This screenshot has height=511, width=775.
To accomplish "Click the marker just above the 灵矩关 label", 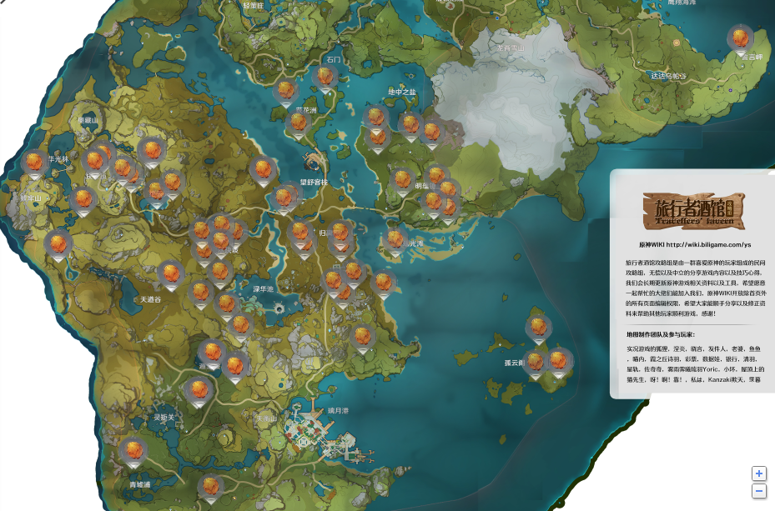I will [199, 392].
